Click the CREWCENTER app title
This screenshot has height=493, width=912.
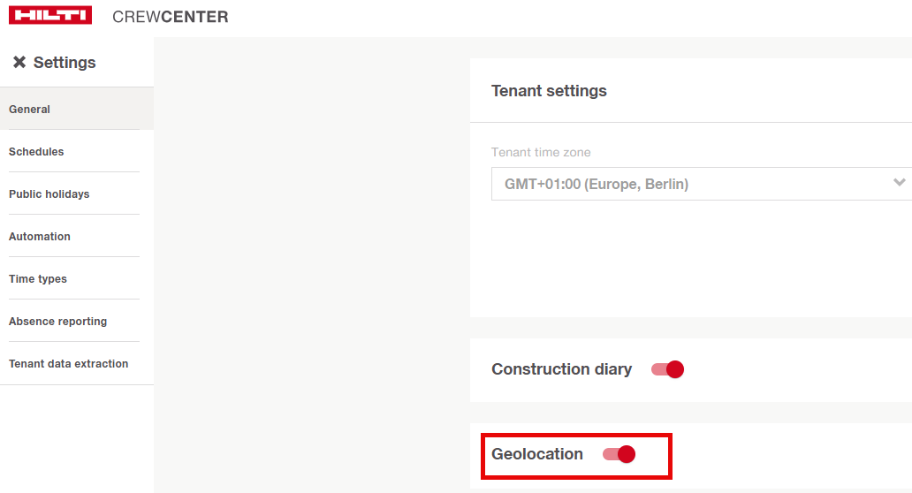tap(171, 17)
